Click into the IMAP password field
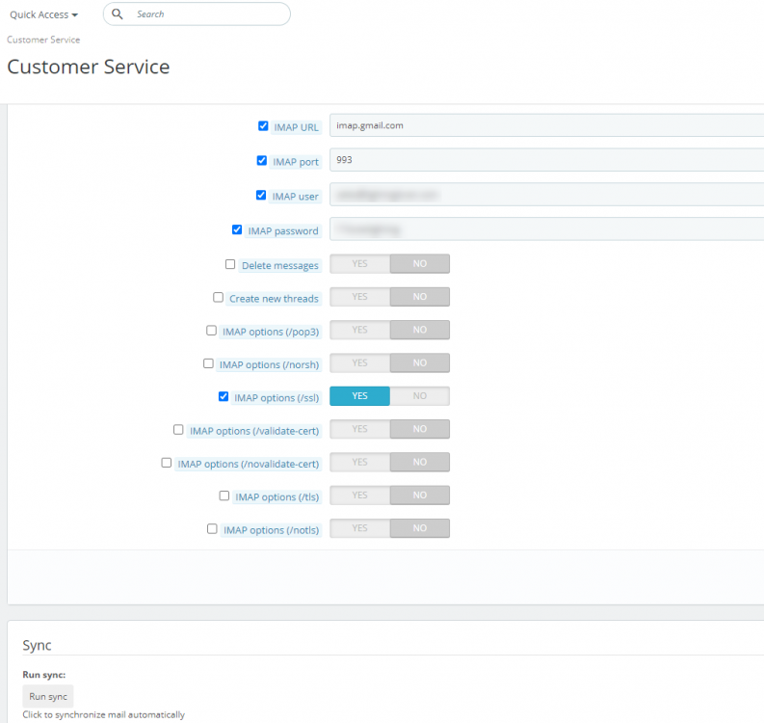This screenshot has height=723, width=764. click(x=546, y=229)
